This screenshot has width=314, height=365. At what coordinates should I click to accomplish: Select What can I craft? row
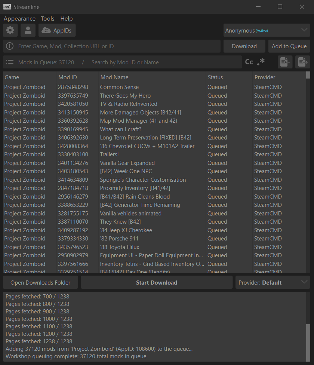[x=154, y=129]
